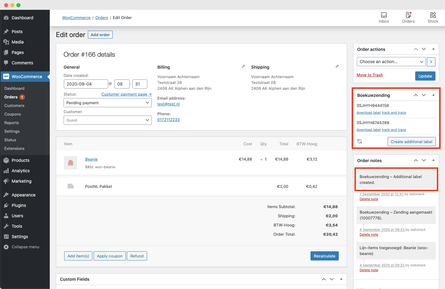Click the date created input field
This screenshot has width=445, height=289.
[x=86, y=84]
